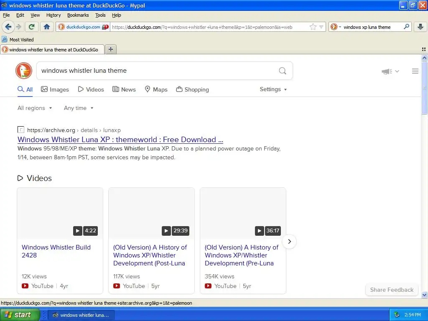The height and width of the screenshot is (321, 428).
Task: Click the archive.org favicon icon
Action: point(21,130)
